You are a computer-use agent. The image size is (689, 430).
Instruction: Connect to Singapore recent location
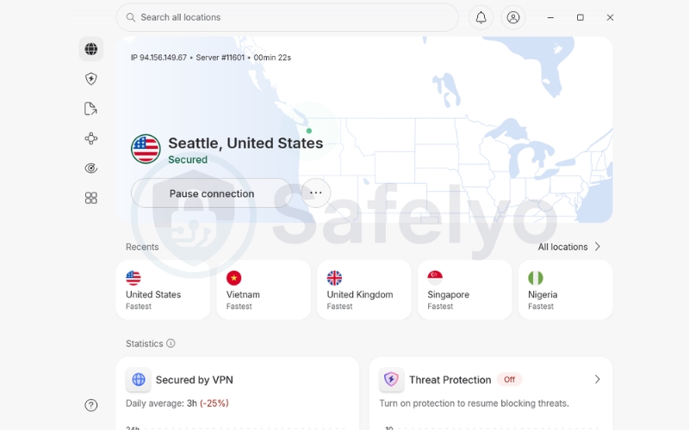coord(465,290)
